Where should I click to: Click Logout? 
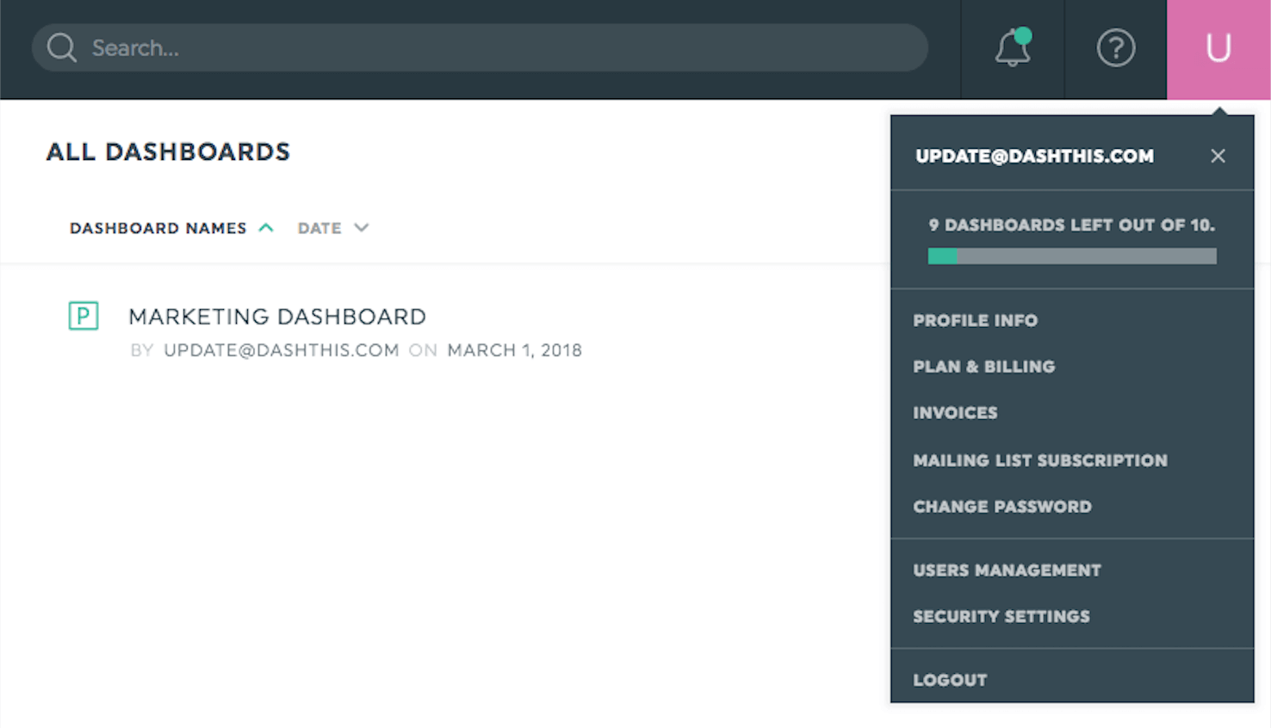[950, 680]
